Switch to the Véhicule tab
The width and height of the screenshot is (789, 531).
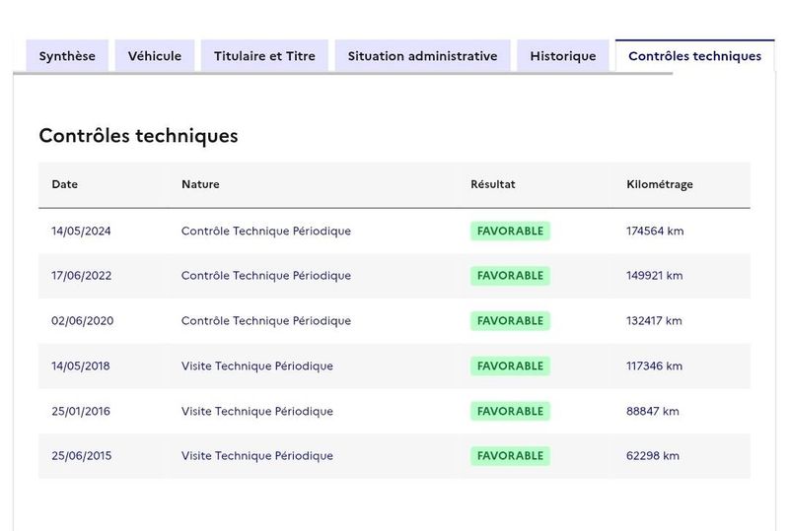pos(155,56)
